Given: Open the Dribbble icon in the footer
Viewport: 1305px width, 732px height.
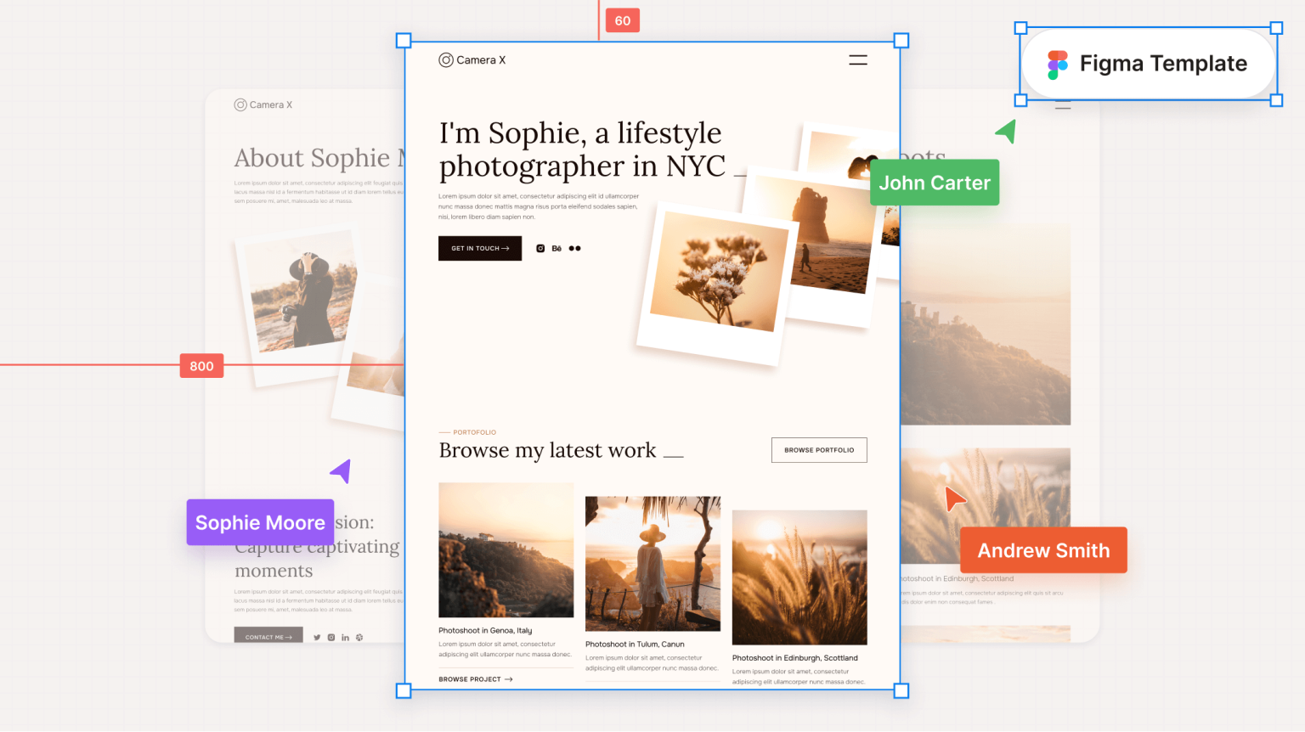Looking at the screenshot, I should pyautogui.click(x=359, y=637).
